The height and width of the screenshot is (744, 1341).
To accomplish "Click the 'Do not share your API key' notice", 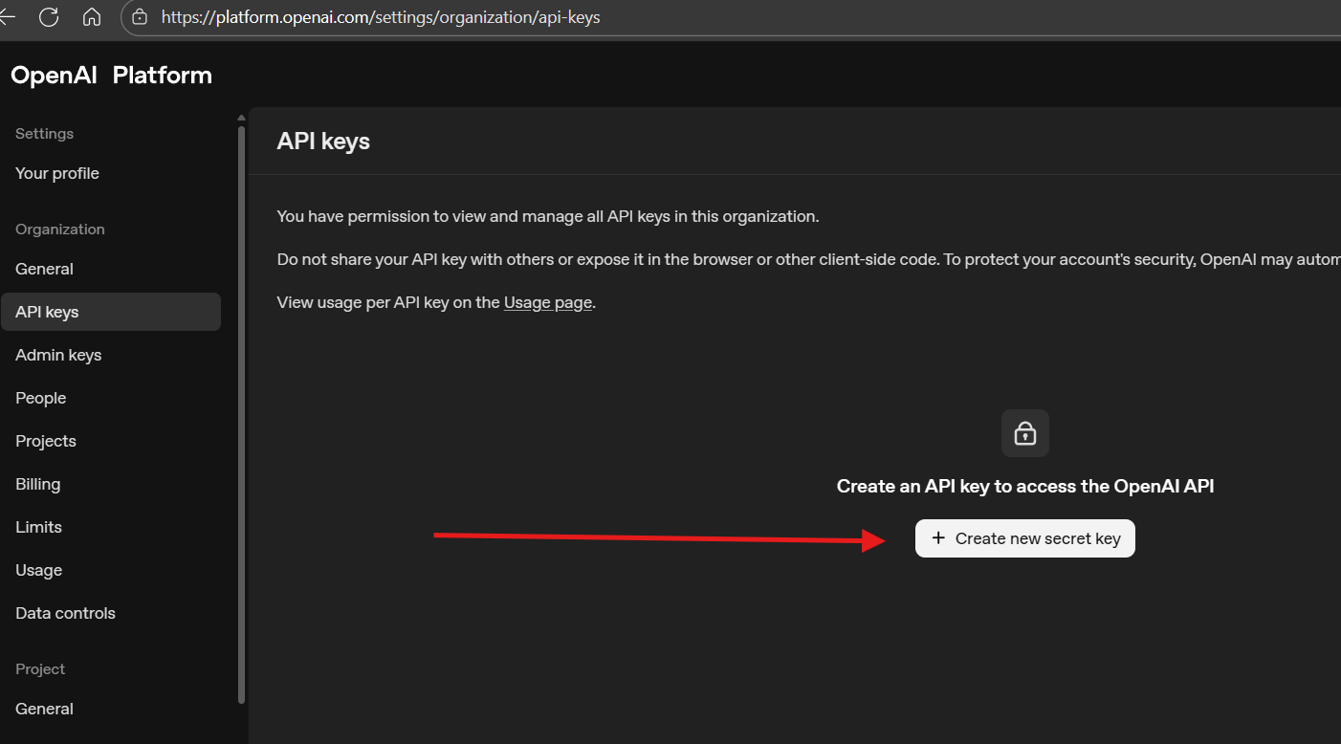I will tap(808, 259).
